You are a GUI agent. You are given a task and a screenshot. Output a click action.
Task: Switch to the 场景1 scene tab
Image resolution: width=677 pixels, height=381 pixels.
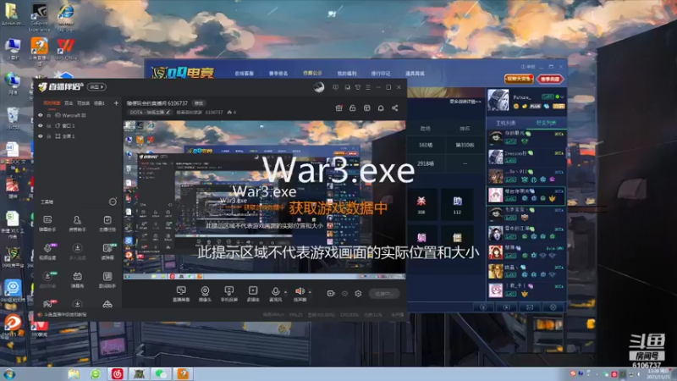click(99, 103)
